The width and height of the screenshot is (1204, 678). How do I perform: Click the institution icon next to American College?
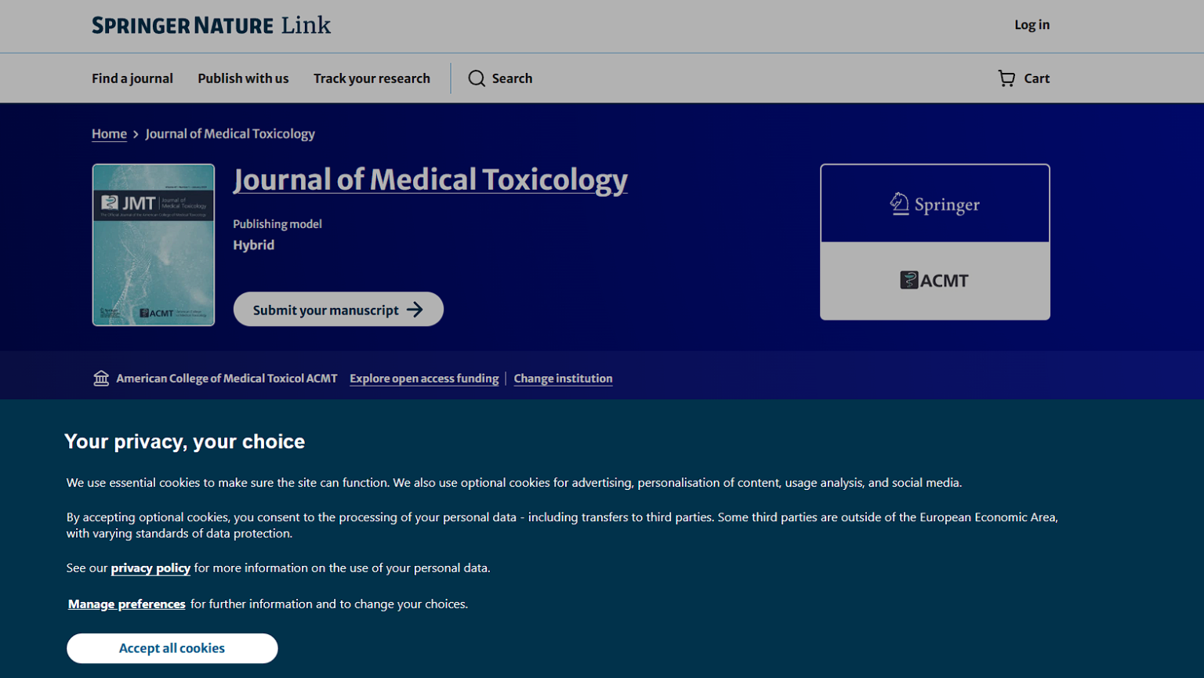(x=101, y=378)
